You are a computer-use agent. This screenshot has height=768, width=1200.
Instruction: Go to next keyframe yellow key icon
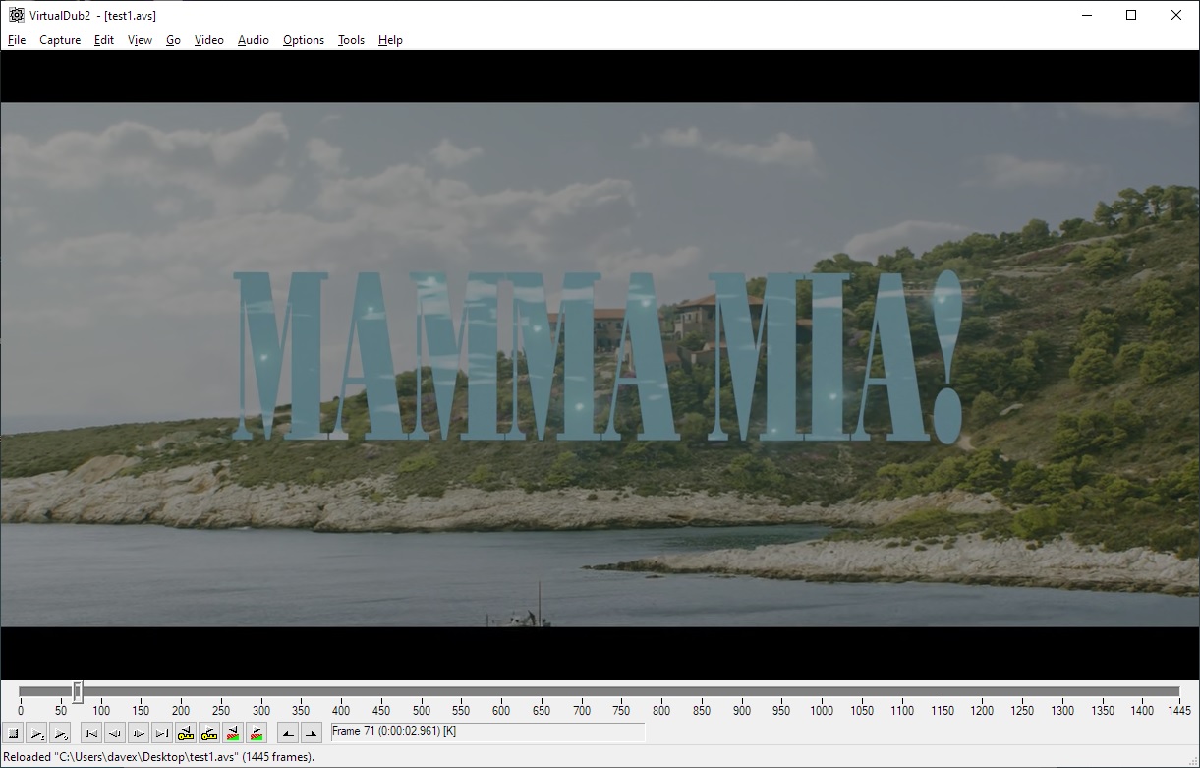[x=209, y=733]
